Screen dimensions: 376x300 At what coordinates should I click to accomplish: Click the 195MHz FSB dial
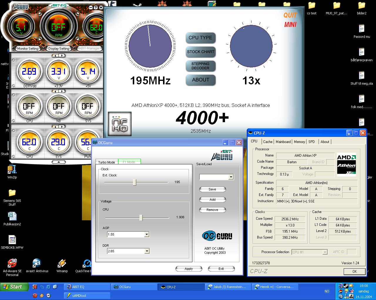click(x=150, y=46)
